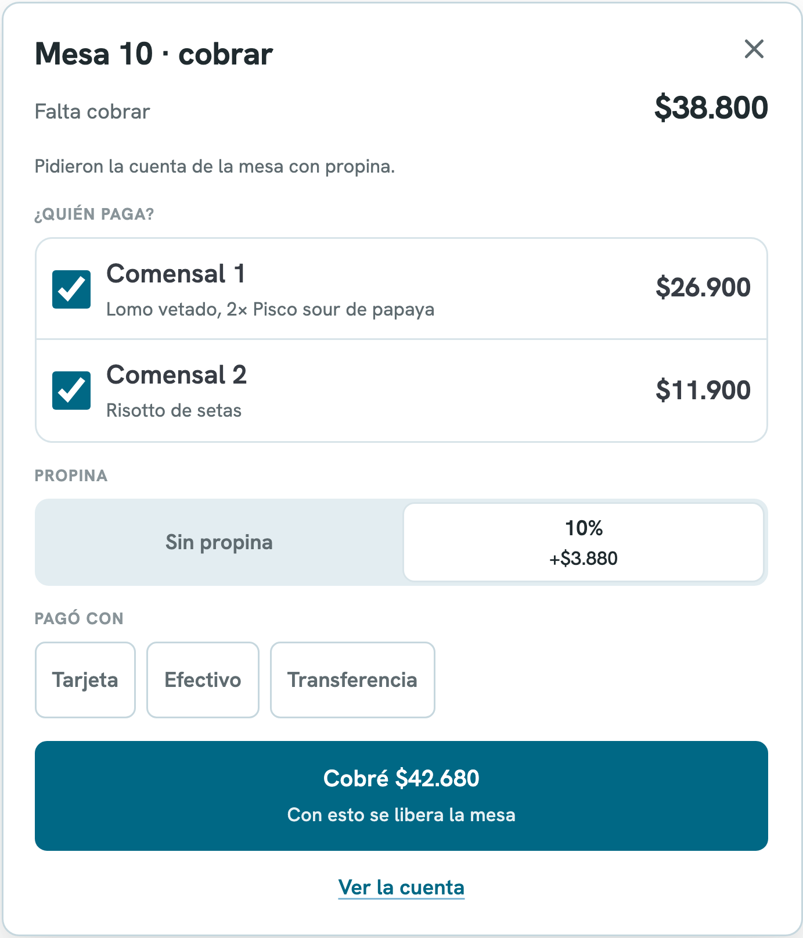Image resolution: width=803 pixels, height=938 pixels.
Task: Select Efectivo as payment method
Action: (203, 680)
